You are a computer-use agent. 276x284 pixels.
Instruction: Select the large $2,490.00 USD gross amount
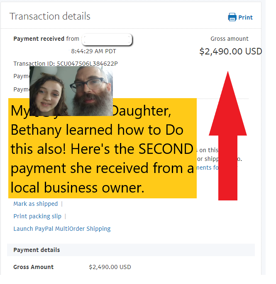pos(231,51)
